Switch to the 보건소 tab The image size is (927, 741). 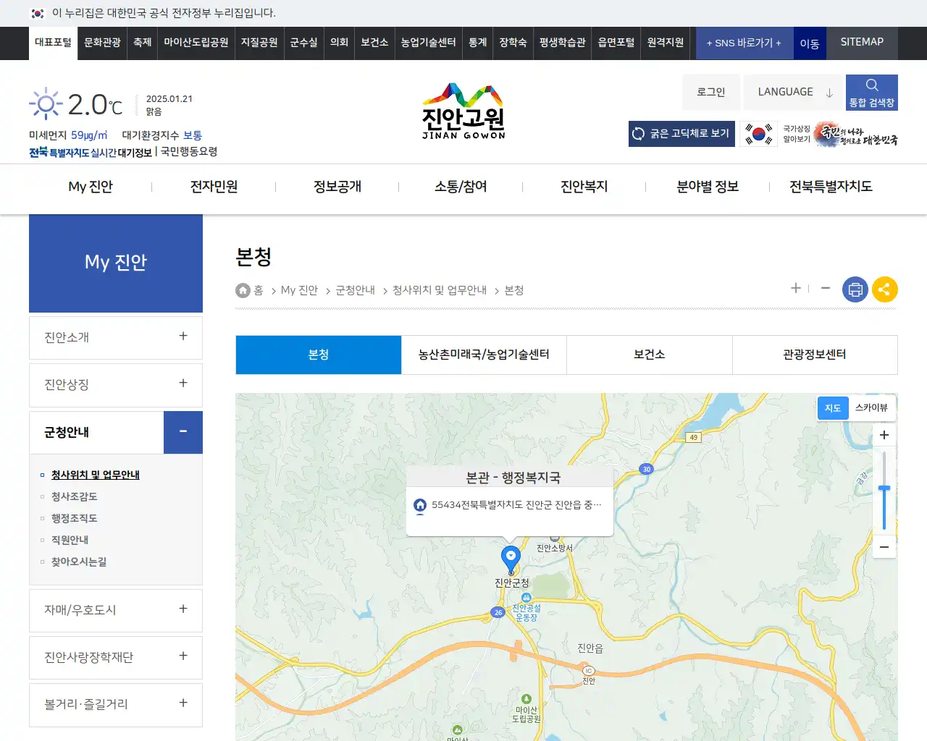[x=649, y=355]
